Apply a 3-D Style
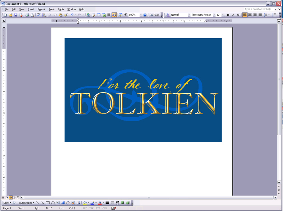 click(128, 203)
